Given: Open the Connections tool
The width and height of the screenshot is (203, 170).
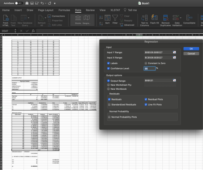Looking at the screenshot, I should [x=56, y=16].
